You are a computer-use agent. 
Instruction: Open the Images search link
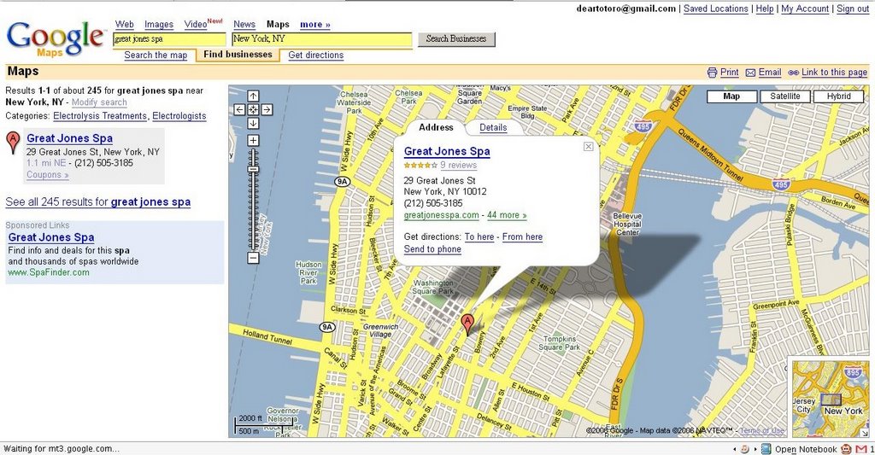tap(159, 25)
